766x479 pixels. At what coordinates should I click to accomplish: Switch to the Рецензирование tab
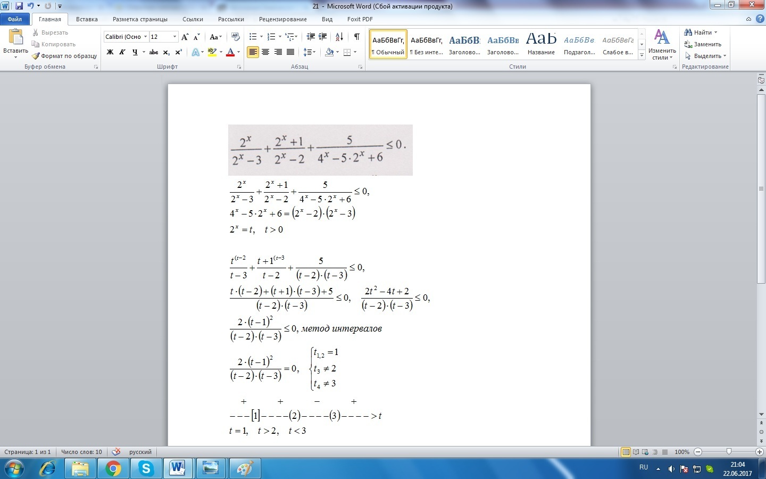pyautogui.click(x=282, y=19)
